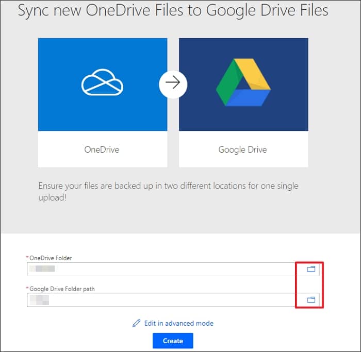The height and width of the screenshot is (352, 361).
Task: Focus the OneDrive Folder input field
Action: (x=173, y=269)
